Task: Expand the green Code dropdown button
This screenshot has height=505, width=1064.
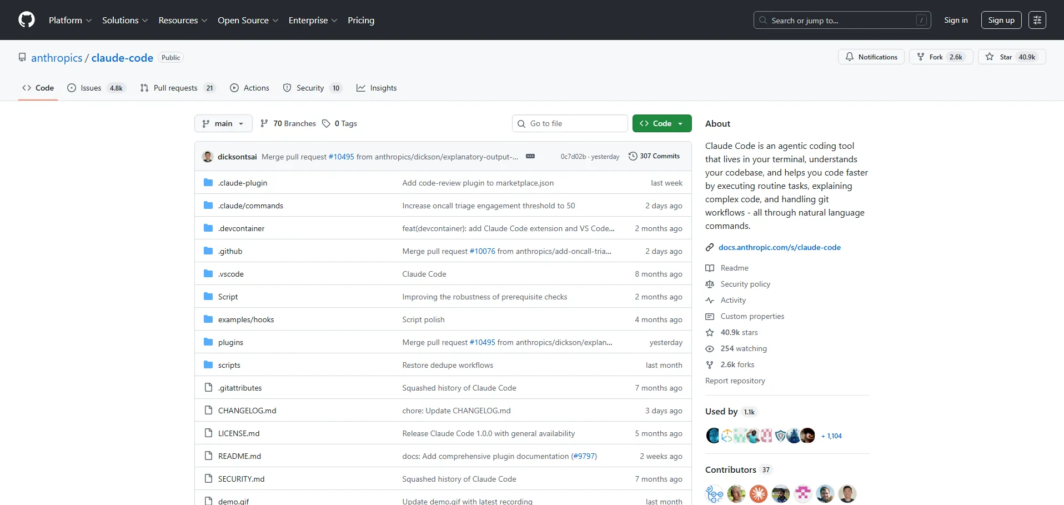Action: click(661, 123)
